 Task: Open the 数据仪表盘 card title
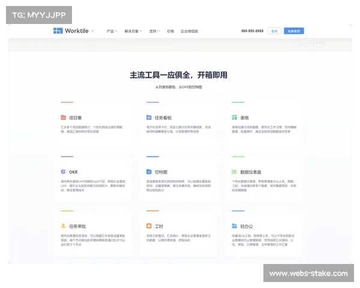coord(251,172)
